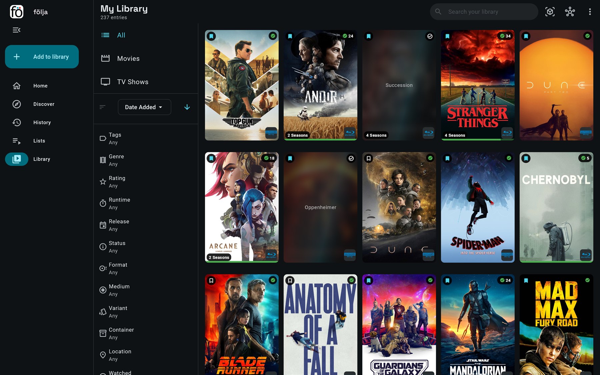This screenshot has width=600, height=375.
Task: Click Add to library button
Action: tap(42, 57)
